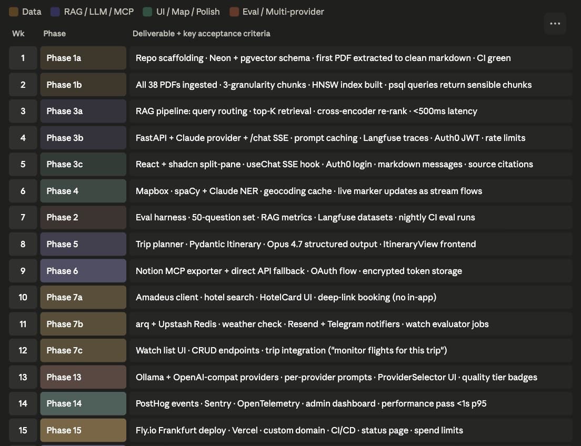This screenshot has height=446, width=581.
Task: Click week number 2 cell
Action: 23,85
